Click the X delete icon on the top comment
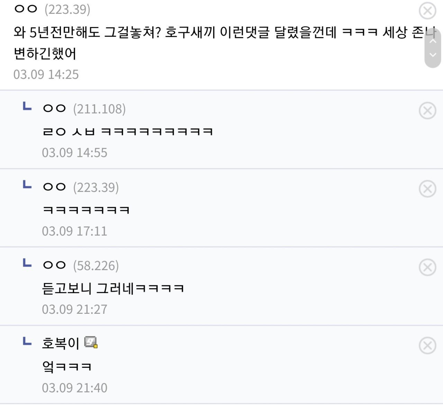Screen dimensions: 443x408 (x=428, y=10)
